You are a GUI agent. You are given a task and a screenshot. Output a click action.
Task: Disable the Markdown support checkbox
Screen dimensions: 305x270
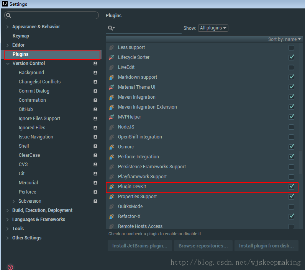[291, 77]
